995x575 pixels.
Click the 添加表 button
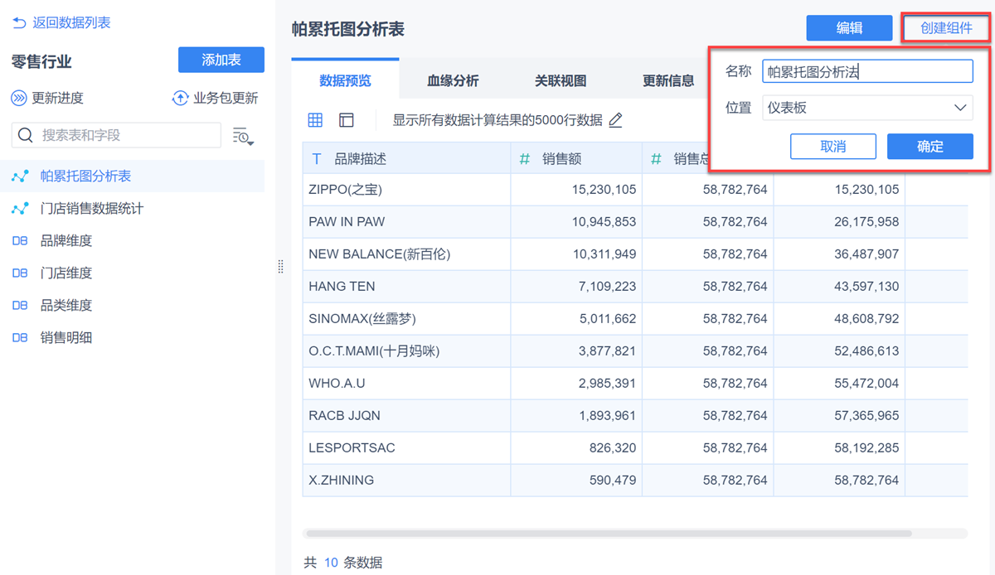point(221,60)
